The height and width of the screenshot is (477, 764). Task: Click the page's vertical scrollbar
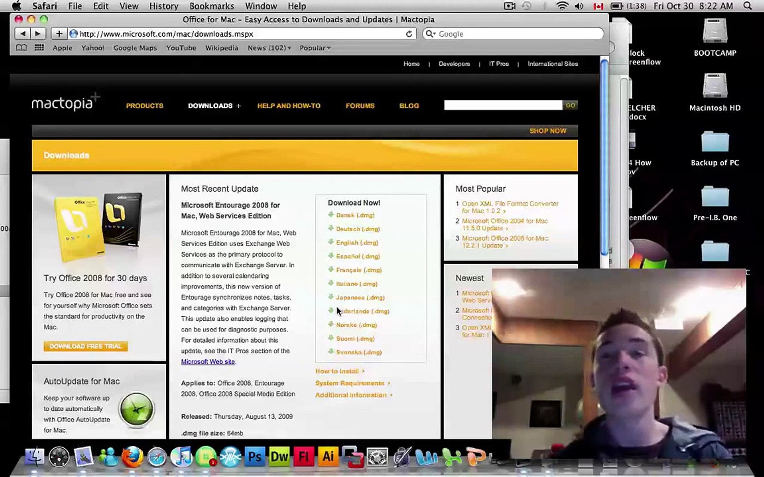tap(604, 157)
